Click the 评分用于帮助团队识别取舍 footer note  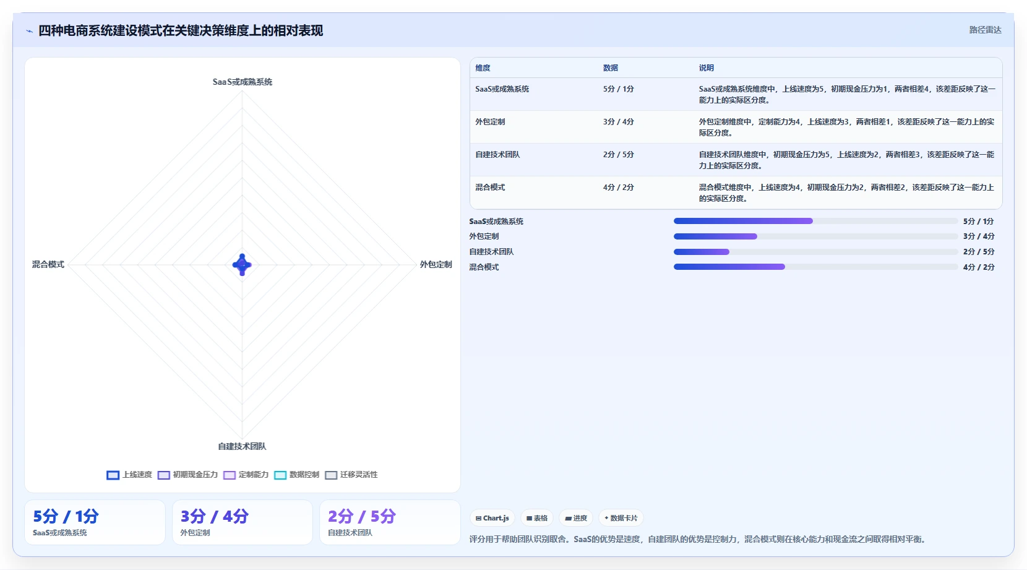[699, 539]
